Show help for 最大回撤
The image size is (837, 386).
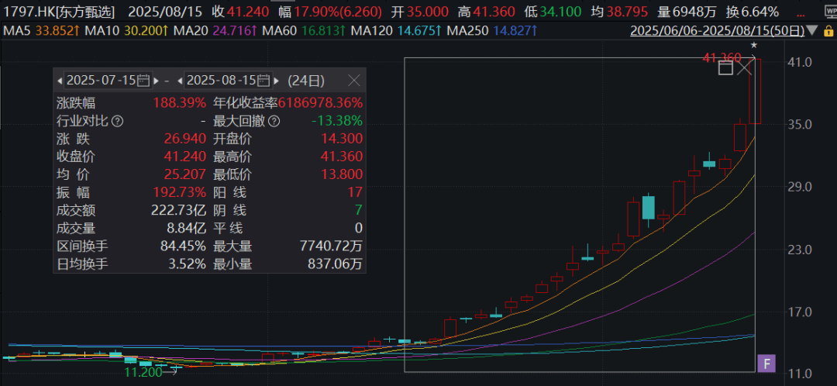pos(274,121)
